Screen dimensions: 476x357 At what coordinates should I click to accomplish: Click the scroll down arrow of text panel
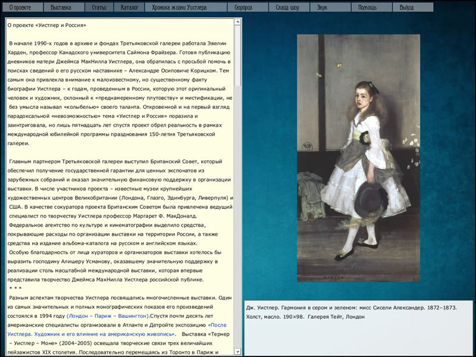point(238,351)
